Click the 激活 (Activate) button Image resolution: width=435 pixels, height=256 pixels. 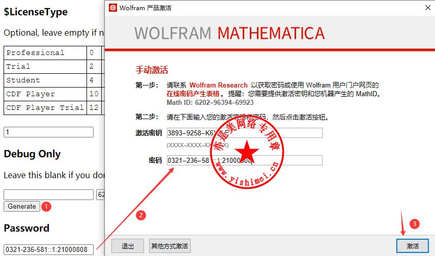[x=413, y=246]
